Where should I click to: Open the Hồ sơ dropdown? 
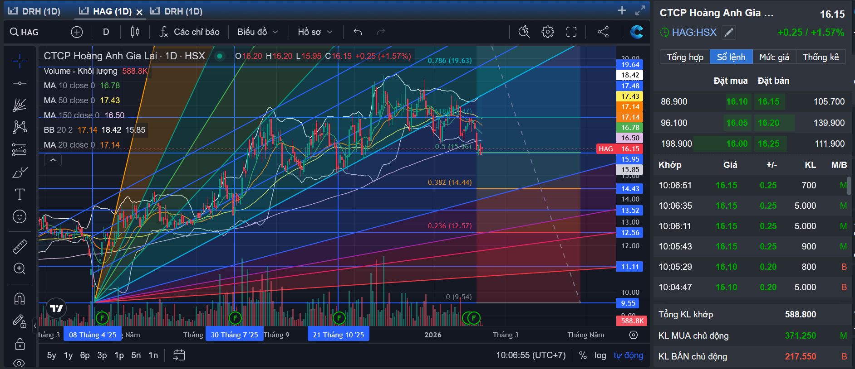(x=315, y=32)
